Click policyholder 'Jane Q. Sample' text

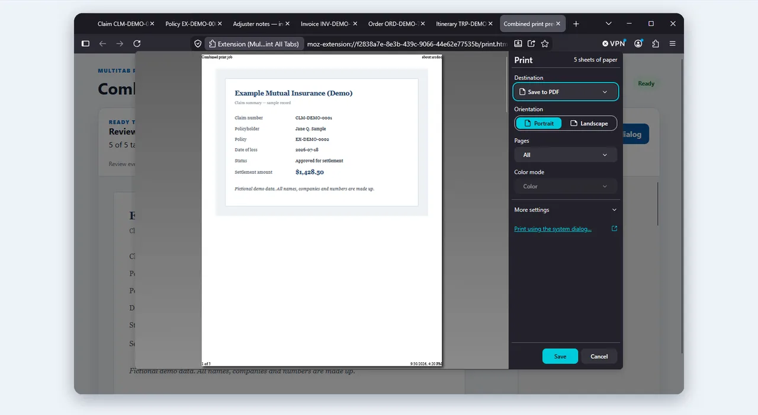[x=311, y=129]
